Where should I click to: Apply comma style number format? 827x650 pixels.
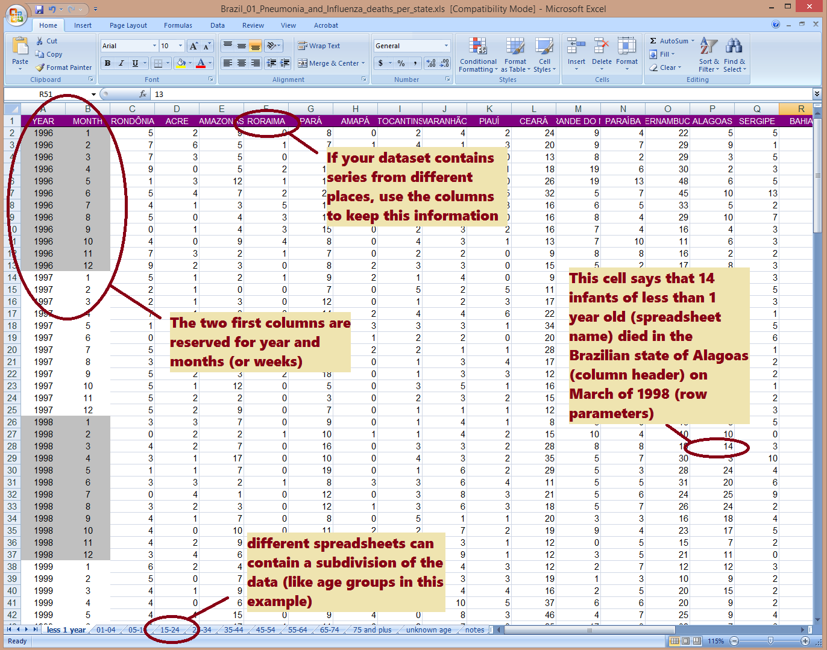coord(415,63)
